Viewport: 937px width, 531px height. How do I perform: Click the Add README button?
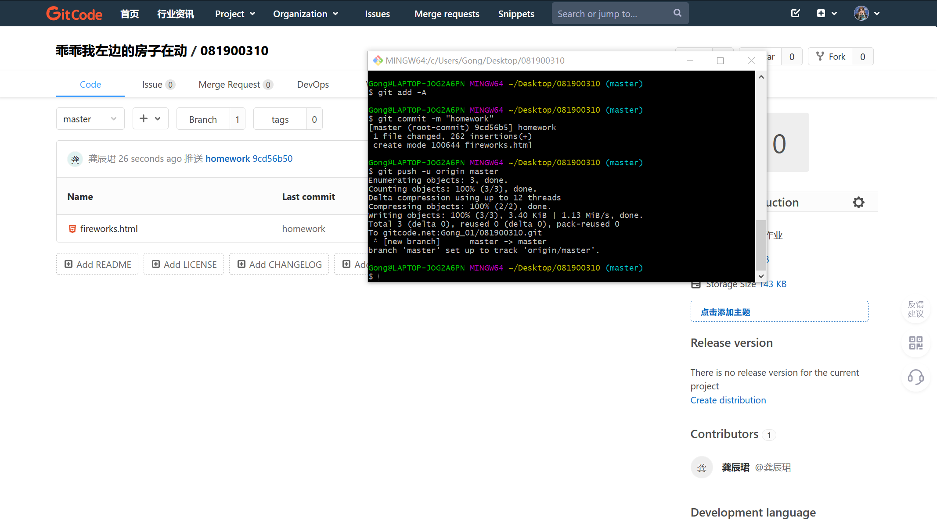pyautogui.click(x=97, y=264)
